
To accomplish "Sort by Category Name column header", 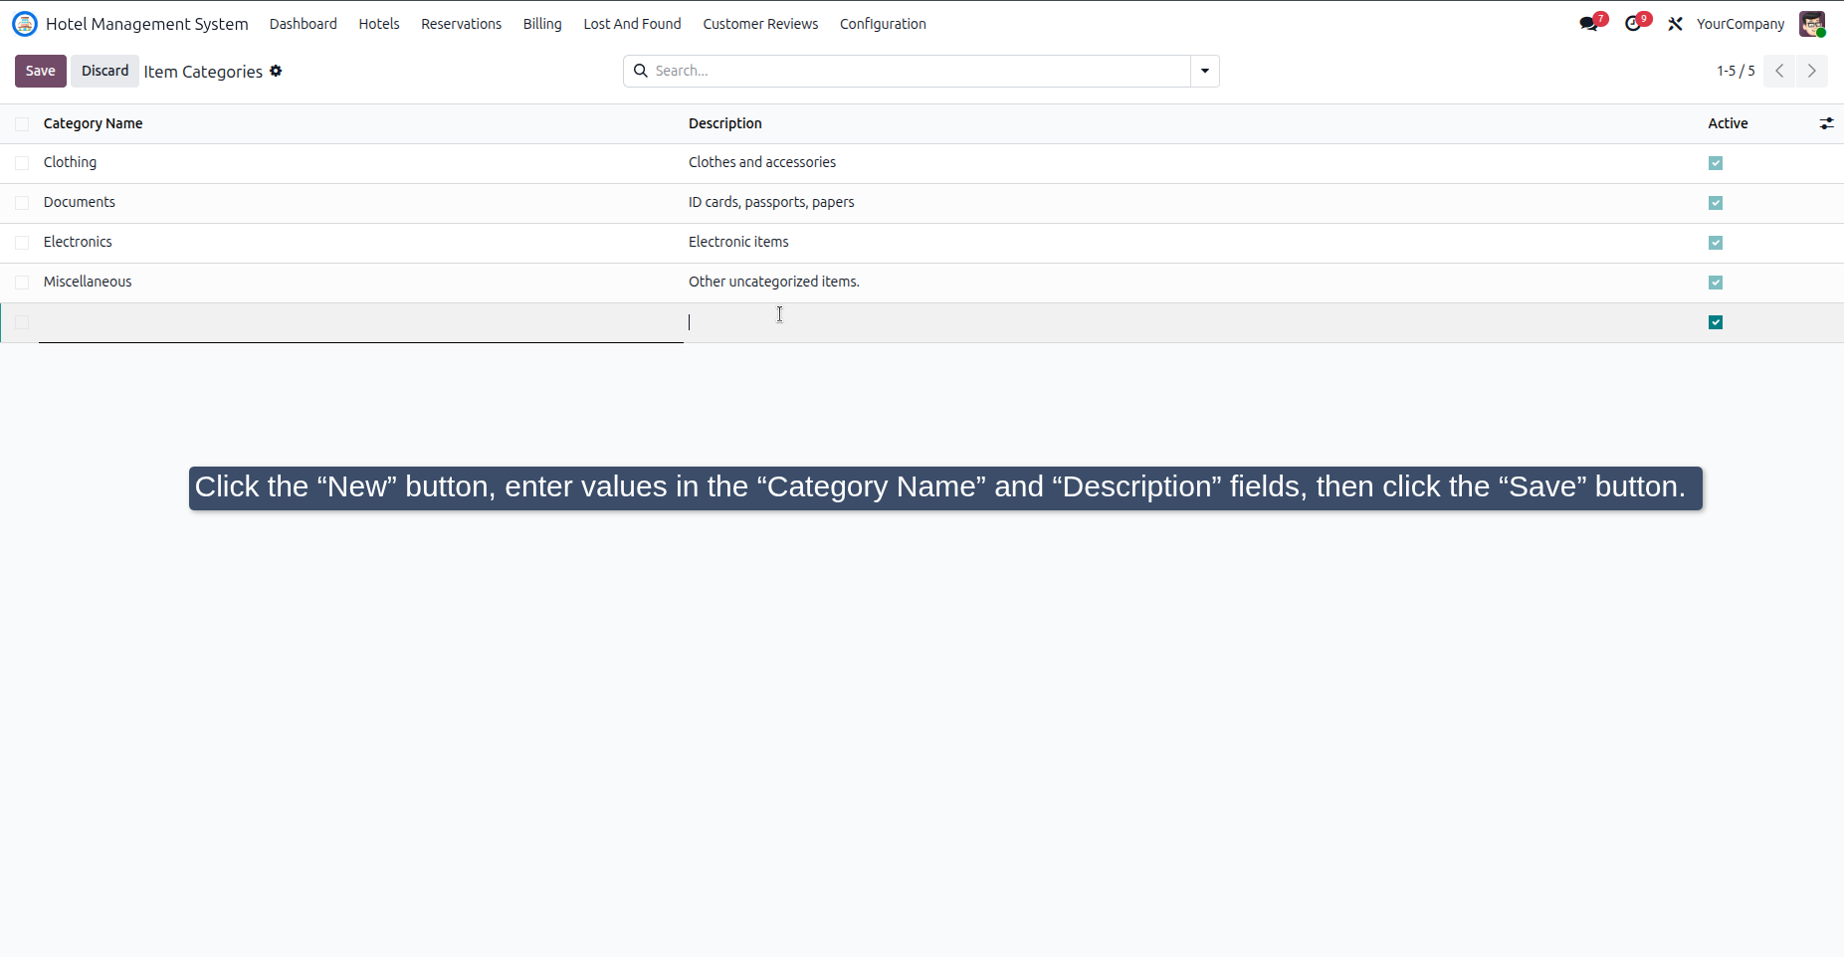I will (93, 123).
